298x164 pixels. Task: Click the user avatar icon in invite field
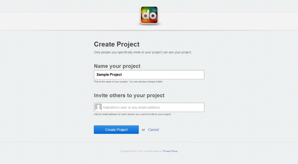tap(98, 107)
